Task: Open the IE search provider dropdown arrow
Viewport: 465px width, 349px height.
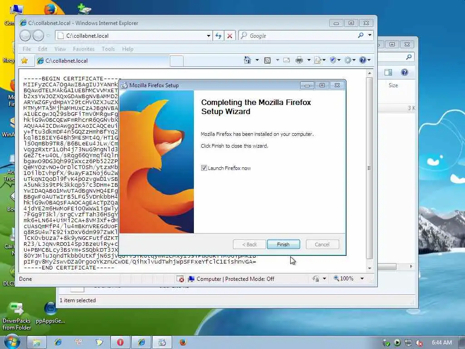Action: tap(370, 35)
